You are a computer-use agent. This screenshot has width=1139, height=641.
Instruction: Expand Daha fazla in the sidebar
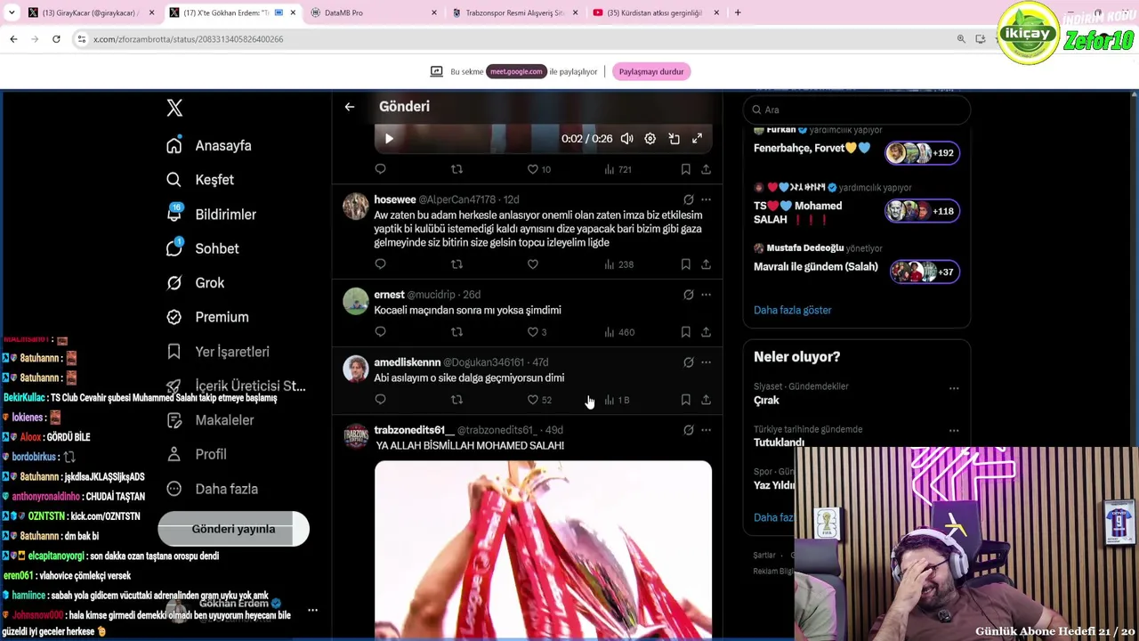(213, 489)
